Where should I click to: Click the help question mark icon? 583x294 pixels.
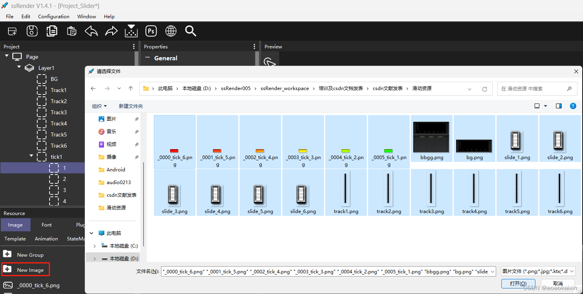coord(573,106)
